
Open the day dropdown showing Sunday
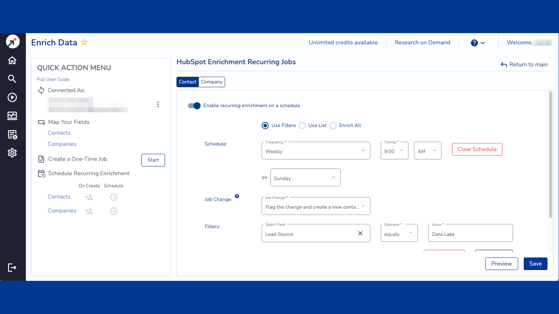click(305, 178)
